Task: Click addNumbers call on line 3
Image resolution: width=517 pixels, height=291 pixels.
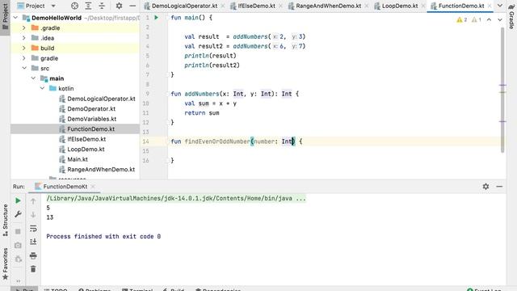Action: click(x=250, y=36)
